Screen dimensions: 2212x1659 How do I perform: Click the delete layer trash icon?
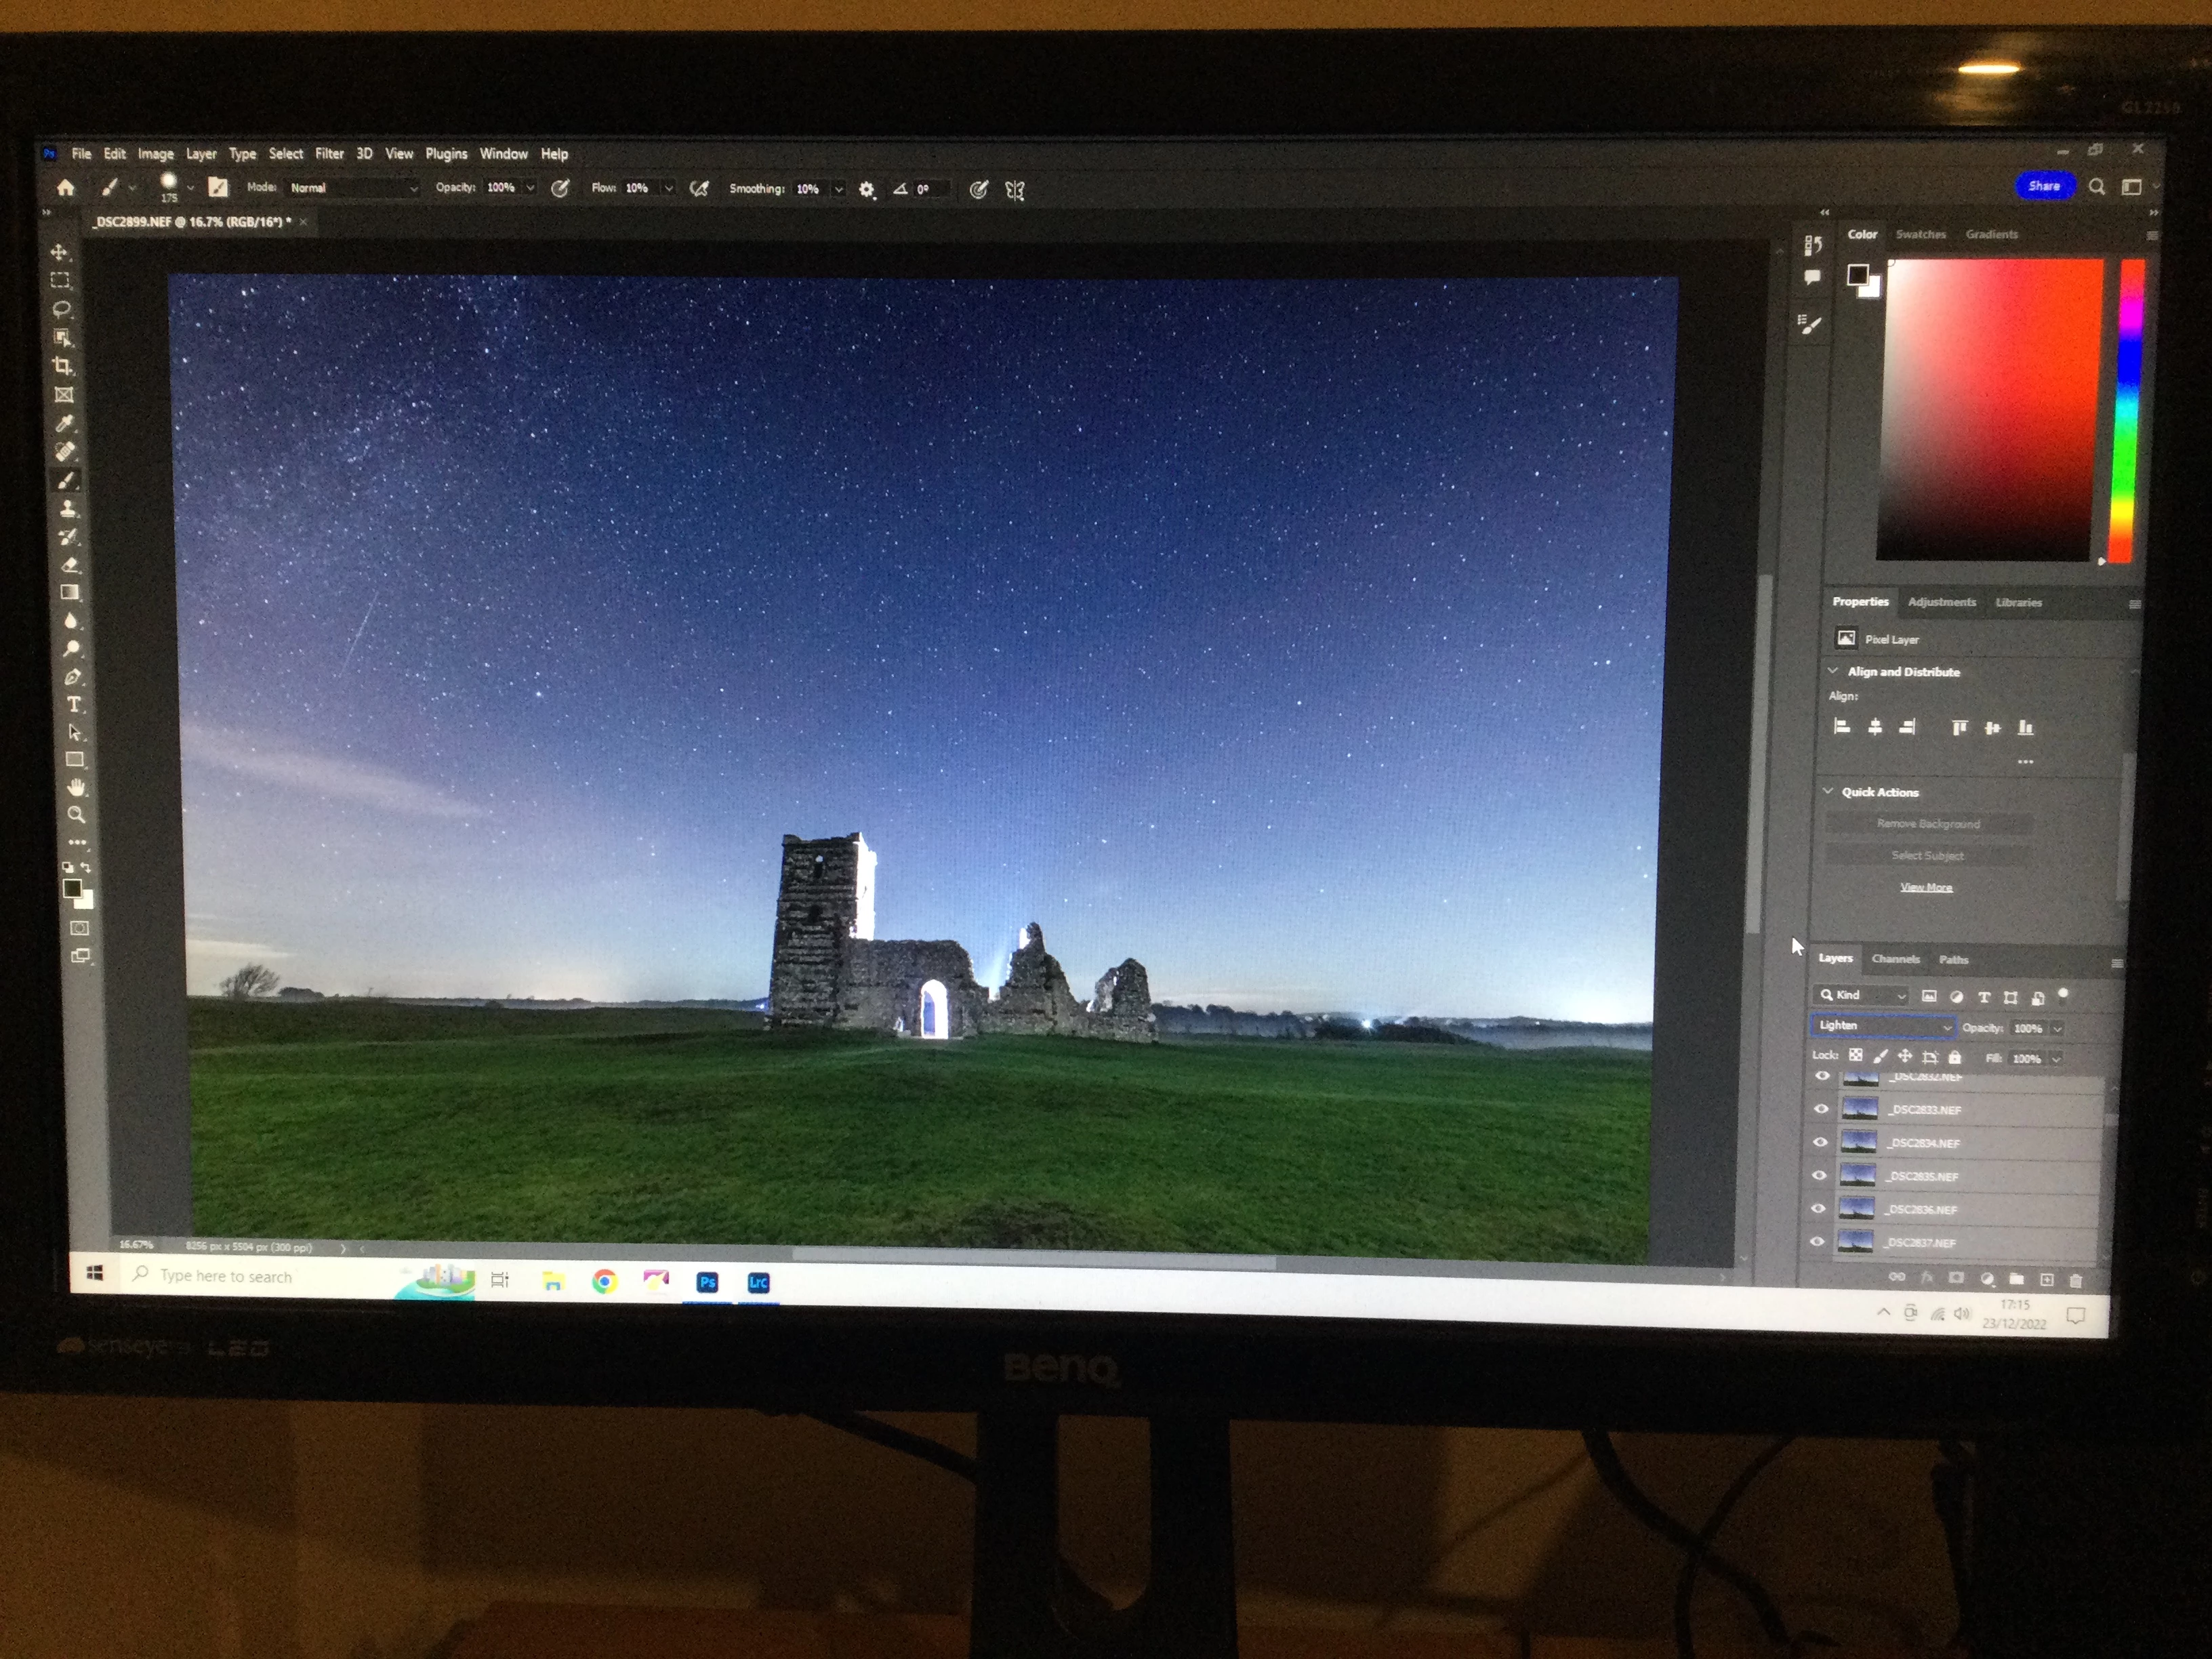click(x=2075, y=1280)
